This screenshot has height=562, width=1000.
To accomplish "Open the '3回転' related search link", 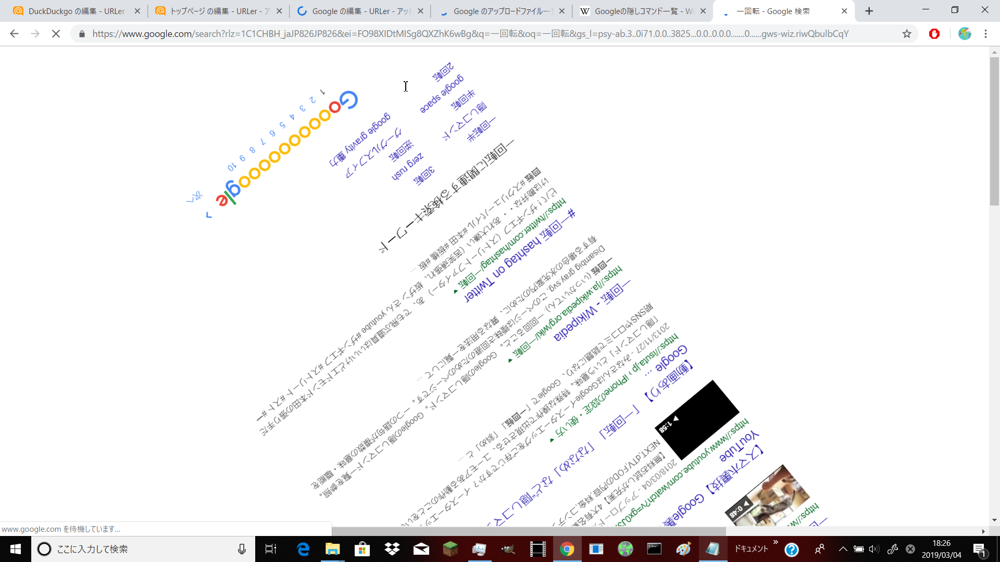I will [x=424, y=176].
